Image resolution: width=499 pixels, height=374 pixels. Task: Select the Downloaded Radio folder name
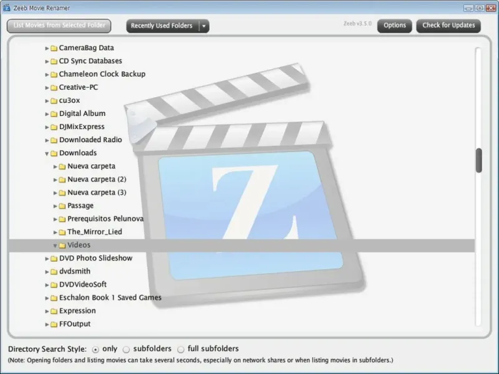(90, 140)
